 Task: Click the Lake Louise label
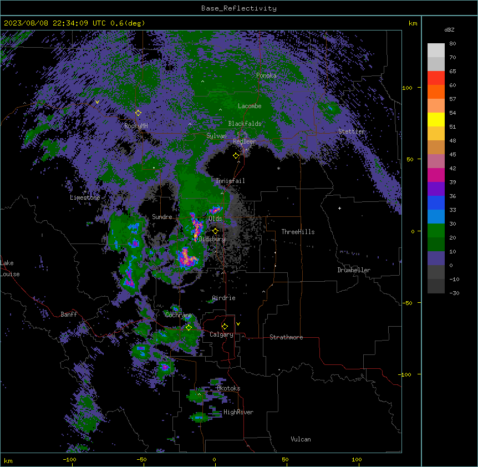coord(10,268)
